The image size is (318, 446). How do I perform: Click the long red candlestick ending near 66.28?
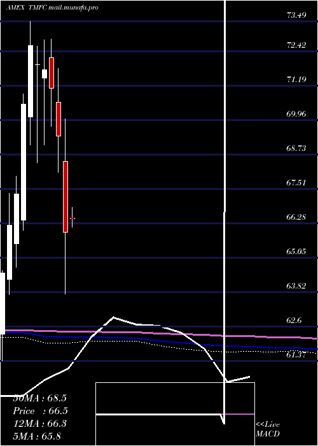66,197
